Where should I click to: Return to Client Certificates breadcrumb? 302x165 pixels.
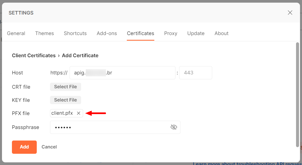tap(34, 56)
